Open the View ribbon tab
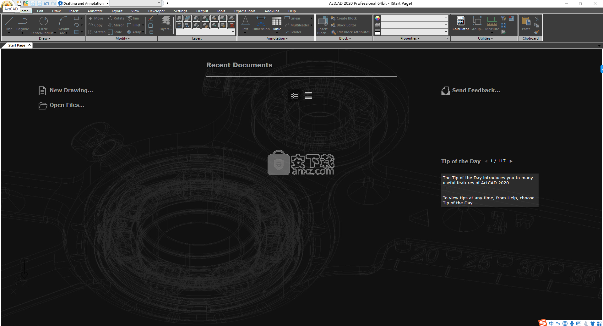The height and width of the screenshot is (326, 603). coord(135,11)
